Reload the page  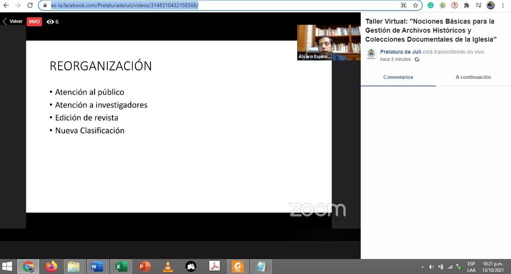click(x=30, y=5)
